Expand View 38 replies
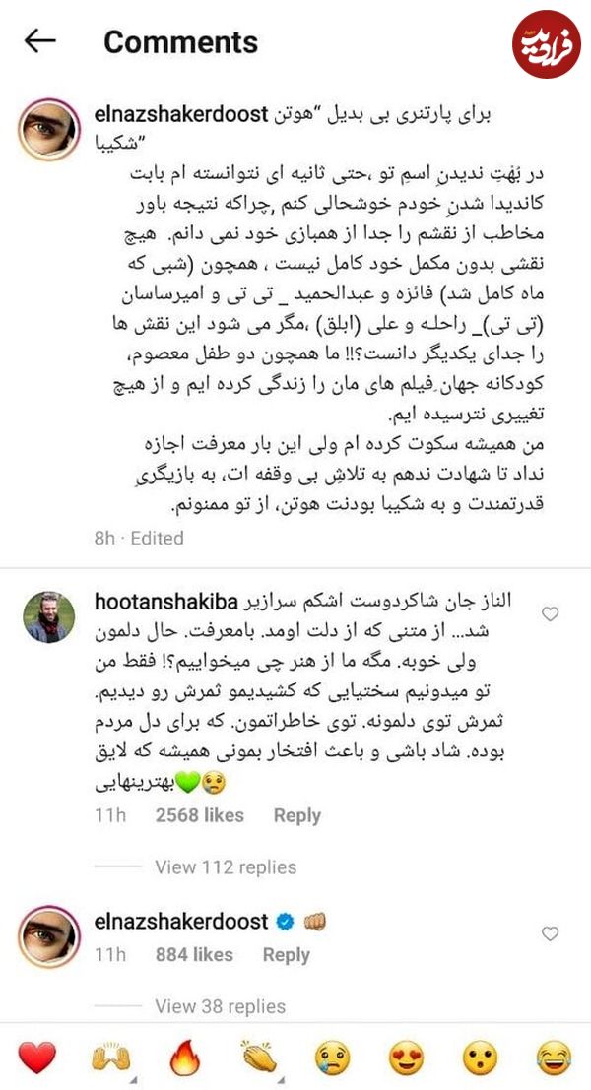Screen dimensions: 591x1090 [220, 1006]
